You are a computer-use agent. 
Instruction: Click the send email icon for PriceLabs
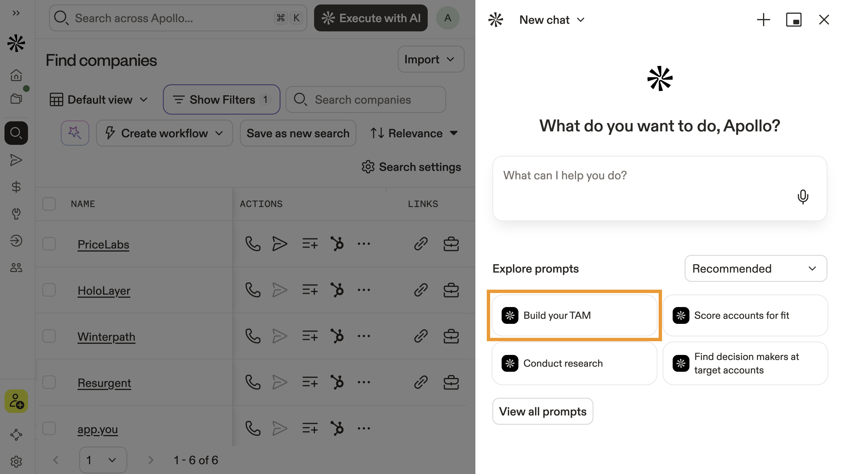pyautogui.click(x=279, y=244)
